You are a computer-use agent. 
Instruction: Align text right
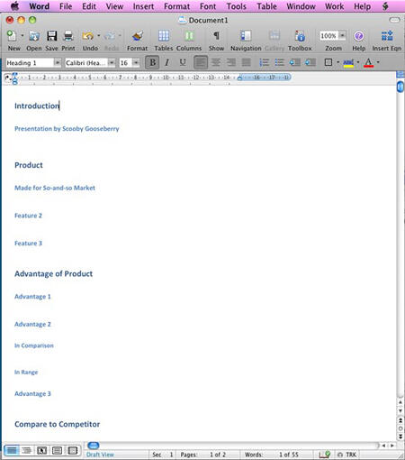click(231, 62)
